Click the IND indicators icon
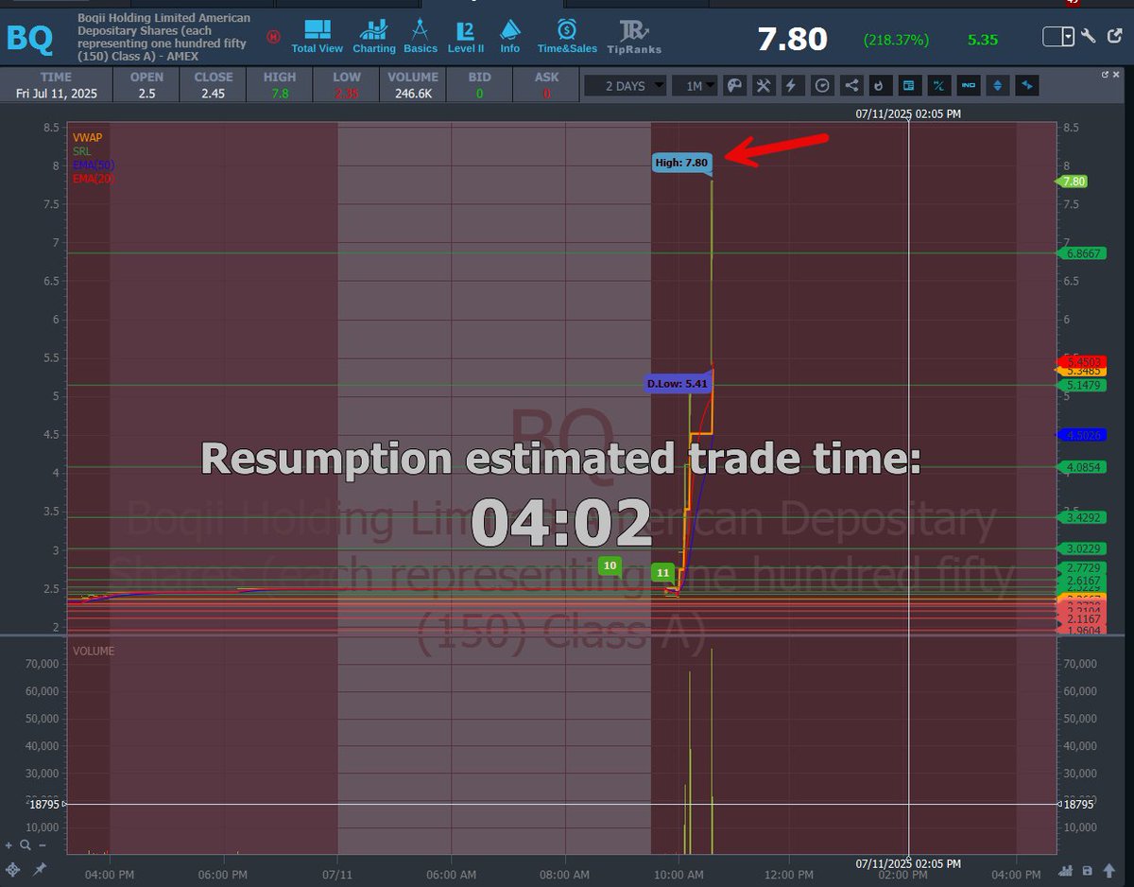This screenshot has width=1134, height=887. (969, 85)
